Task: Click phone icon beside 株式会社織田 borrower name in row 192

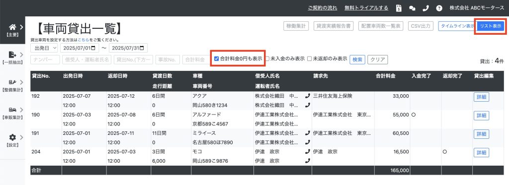Action: point(307,96)
